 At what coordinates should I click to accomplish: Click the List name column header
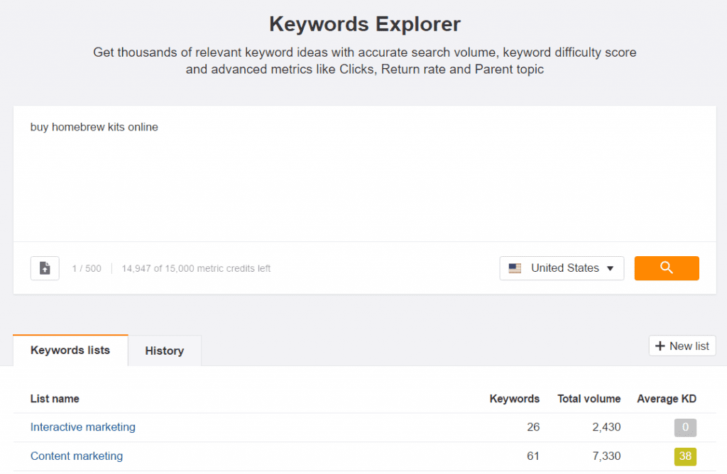pos(55,399)
